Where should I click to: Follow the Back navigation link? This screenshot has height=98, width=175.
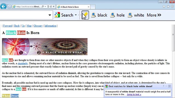(x=17, y=26)
